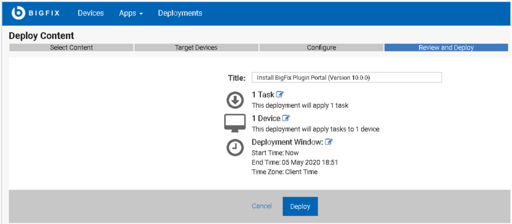The height and width of the screenshot is (224, 512).
Task: Click the deployment Title input field
Action: (347, 78)
